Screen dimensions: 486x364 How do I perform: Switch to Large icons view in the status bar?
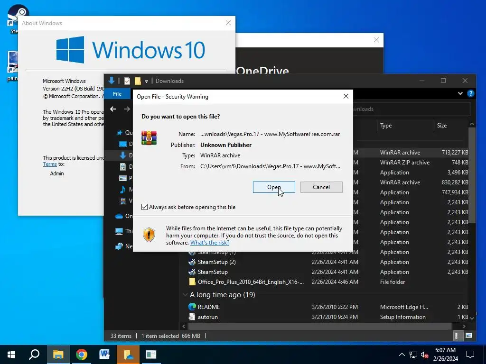468,336
